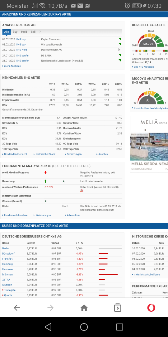Tap the browser forward arrow

[x=50, y=308]
